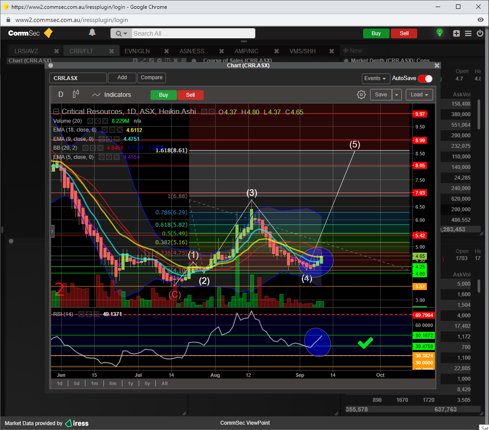This screenshot has width=489, height=430.
Task: Hide the Volume (20) indicator via eye
Action: point(90,121)
